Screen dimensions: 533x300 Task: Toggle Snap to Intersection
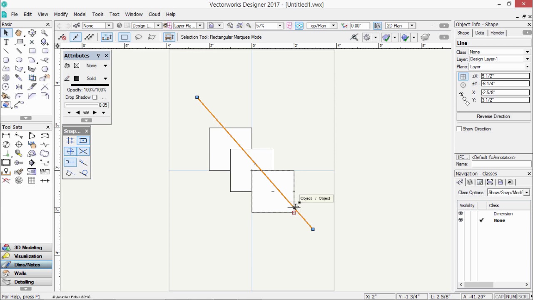(83, 151)
